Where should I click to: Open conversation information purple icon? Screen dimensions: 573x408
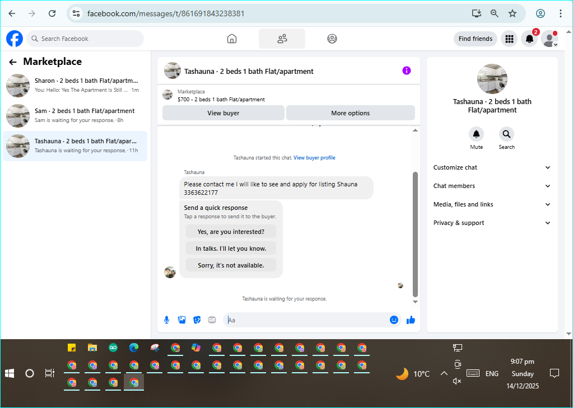pyautogui.click(x=406, y=71)
